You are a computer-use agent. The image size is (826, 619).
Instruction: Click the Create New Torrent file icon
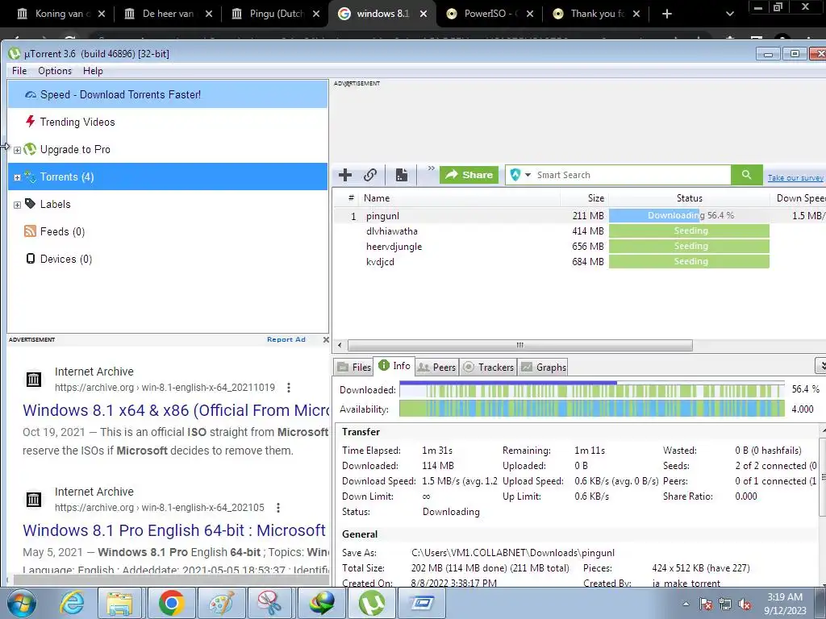coord(402,175)
